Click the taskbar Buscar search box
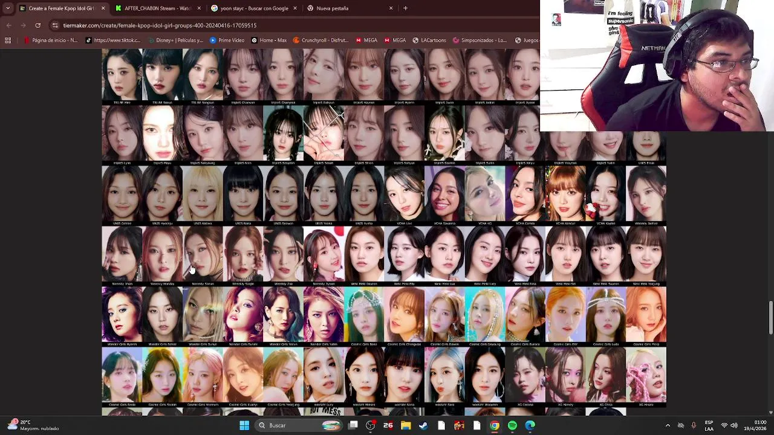Screen dimensions: 774x435 point(299,425)
